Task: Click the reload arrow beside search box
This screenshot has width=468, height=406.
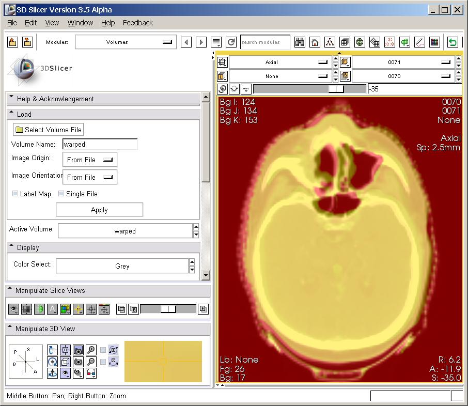Action: click(x=231, y=42)
